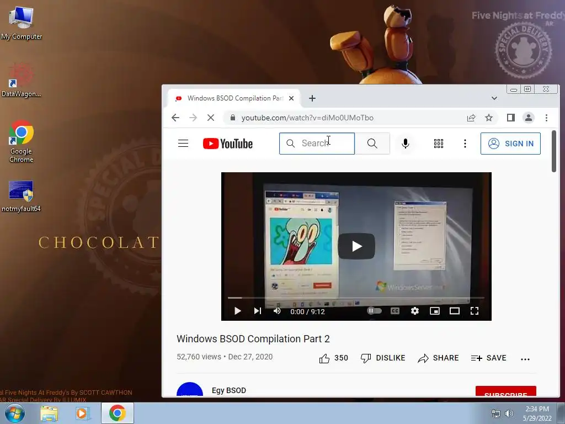Viewport: 565px width, 424px height.
Task: Open the player settings gear
Action: (415, 311)
